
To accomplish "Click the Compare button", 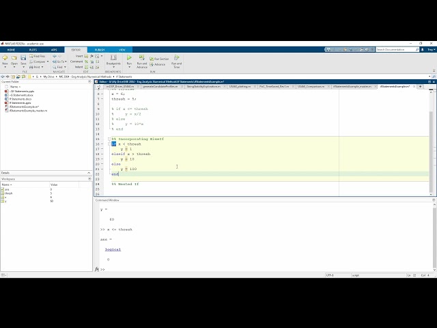I will (x=38, y=61).
